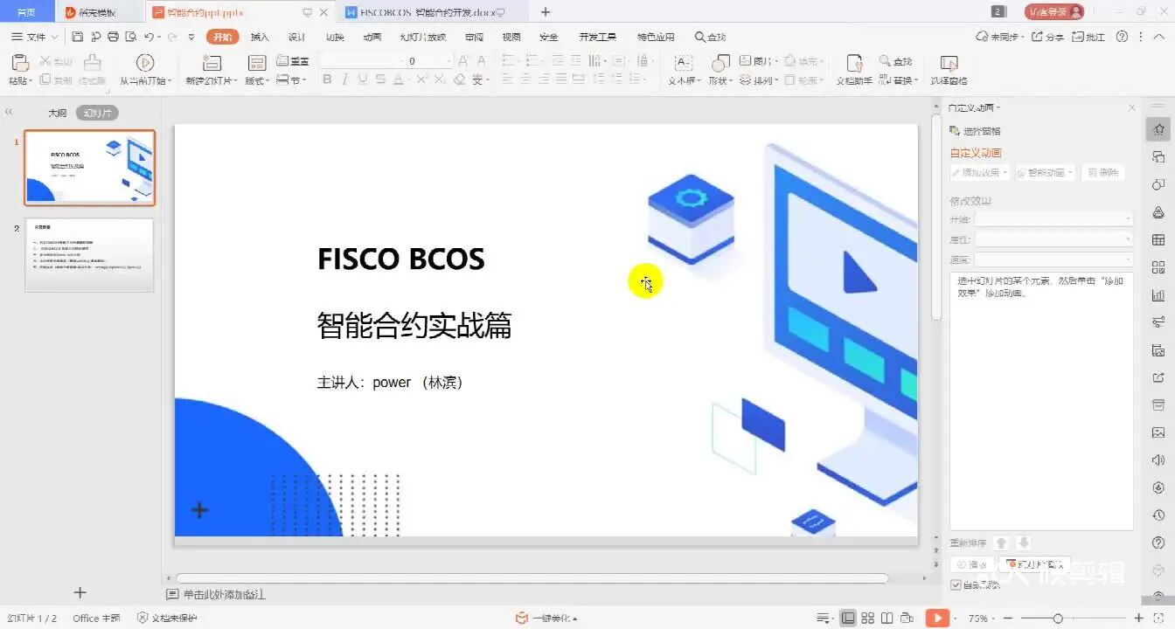Screen dimensions: 1175x629
Task: Collapse the ribbon with chevron arrow
Action: click(1159, 37)
